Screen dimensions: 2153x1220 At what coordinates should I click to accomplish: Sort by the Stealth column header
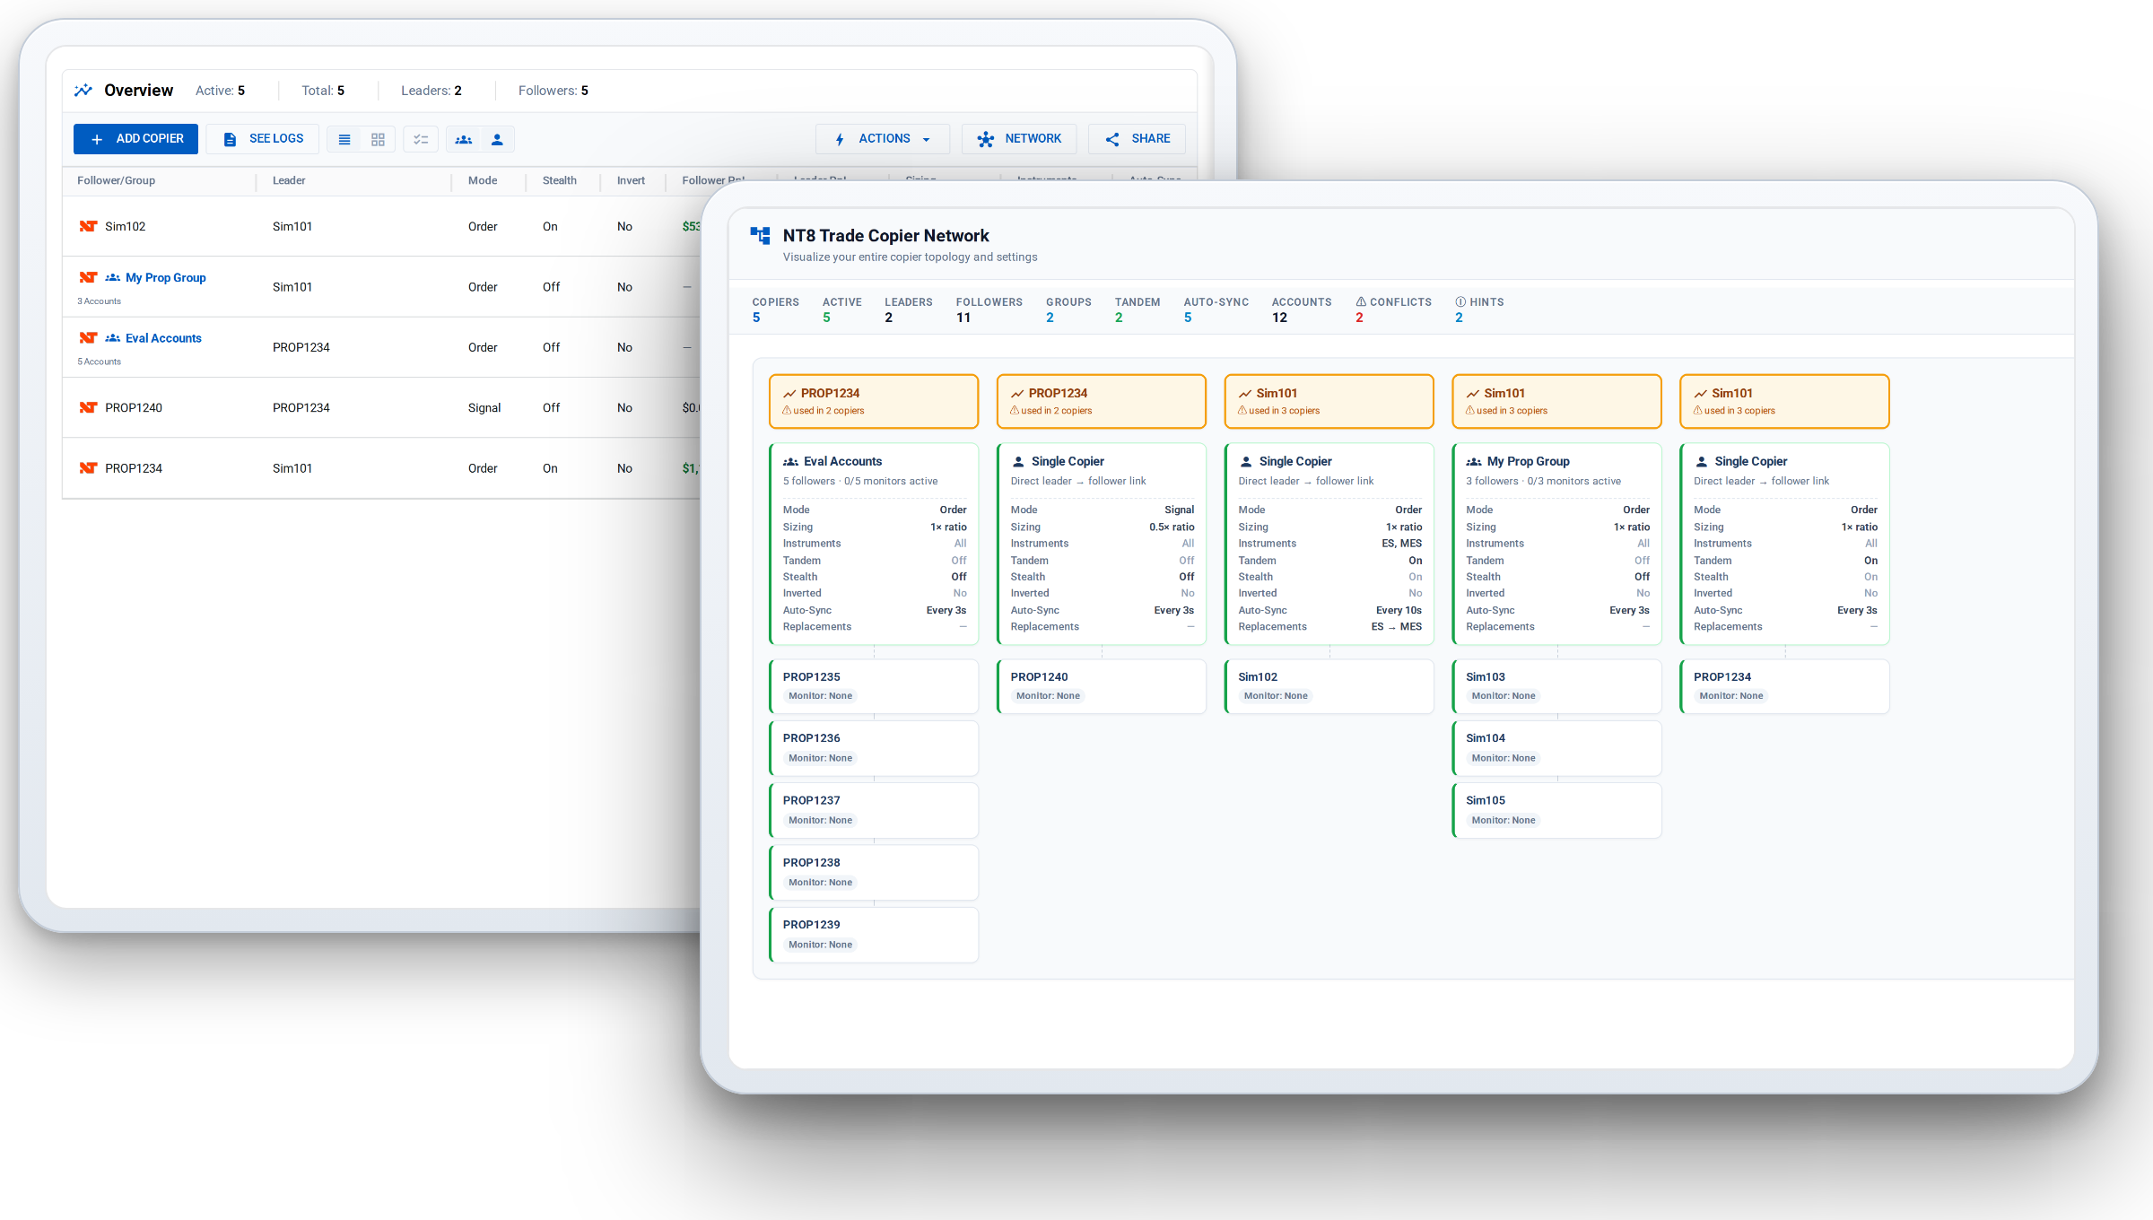(560, 180)
